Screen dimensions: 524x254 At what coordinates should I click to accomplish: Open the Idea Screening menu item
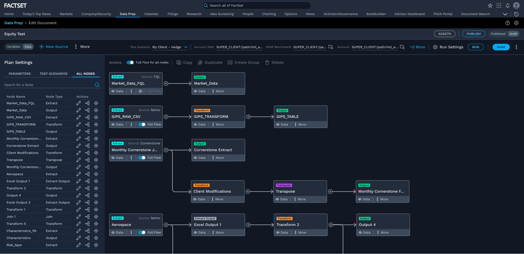(222, 14)
